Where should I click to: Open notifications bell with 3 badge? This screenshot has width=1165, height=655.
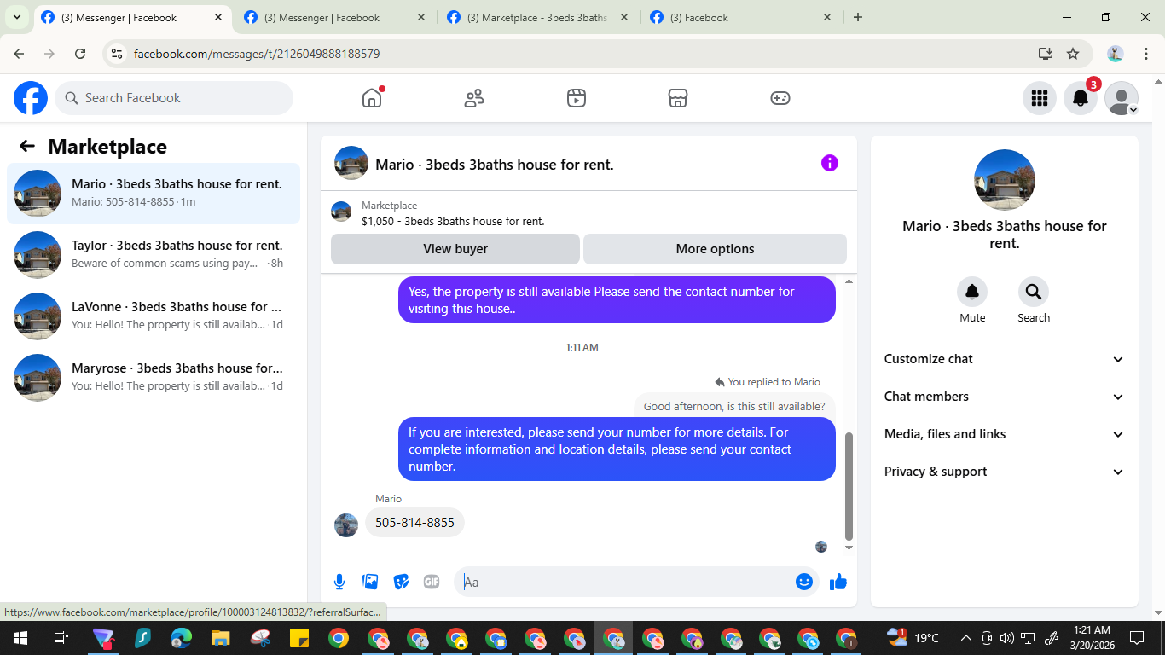coord(1081,98)
